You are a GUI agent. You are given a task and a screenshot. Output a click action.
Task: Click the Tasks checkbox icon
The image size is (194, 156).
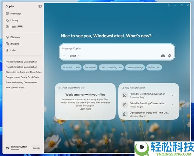7,27
